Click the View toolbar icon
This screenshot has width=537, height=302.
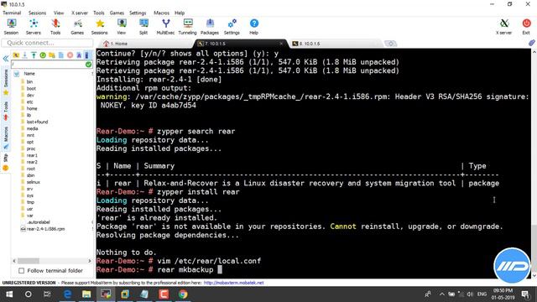coord(122,27)
